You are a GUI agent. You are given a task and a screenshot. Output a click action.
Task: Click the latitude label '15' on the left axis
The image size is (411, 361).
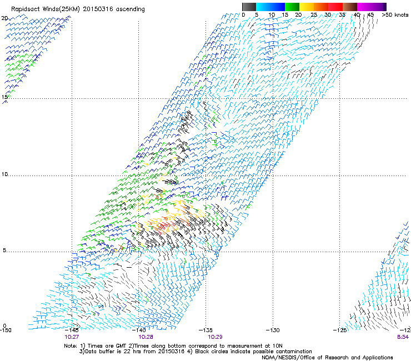(x=4, y=97)
